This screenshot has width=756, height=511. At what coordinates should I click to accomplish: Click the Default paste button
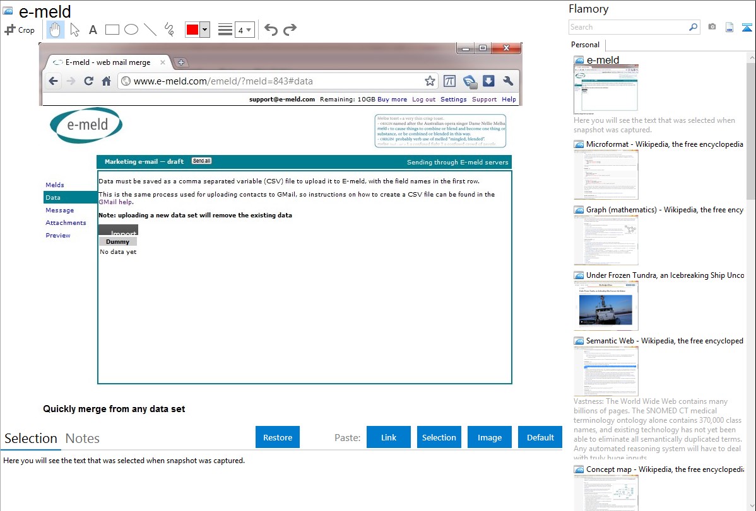point(540,437)
